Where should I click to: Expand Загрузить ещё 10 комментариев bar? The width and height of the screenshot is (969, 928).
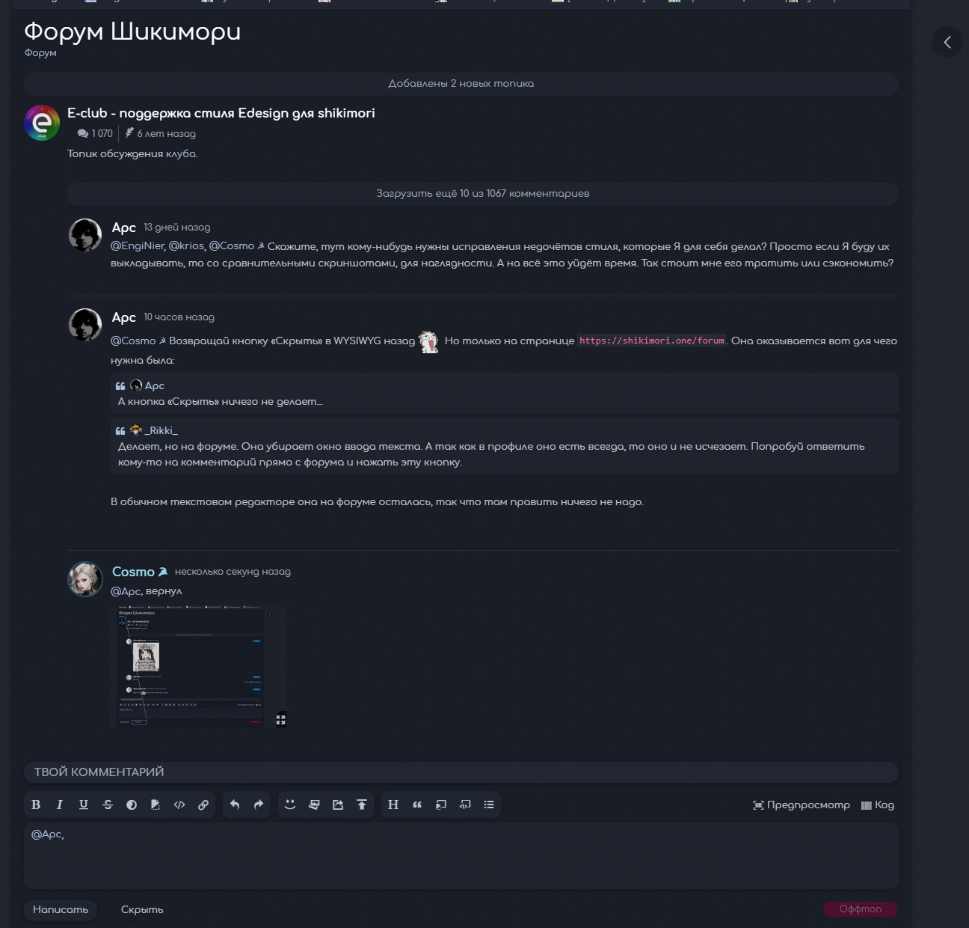[x=483, y=194]
